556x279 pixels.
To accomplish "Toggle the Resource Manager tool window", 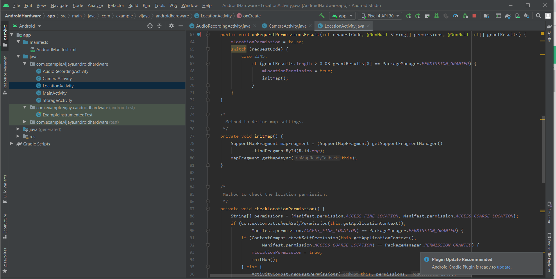I will coord(5,75).
